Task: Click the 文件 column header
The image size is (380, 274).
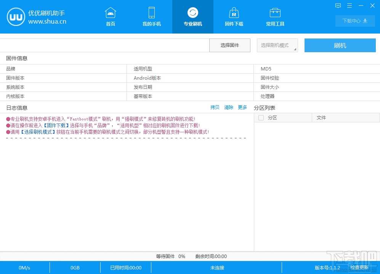Action: pyautogui.click(x=321, y=118)
